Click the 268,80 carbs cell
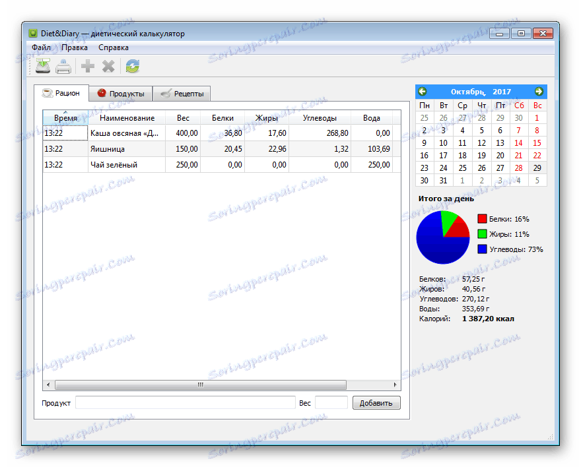581x467 pixels. (x=320, y=133)
